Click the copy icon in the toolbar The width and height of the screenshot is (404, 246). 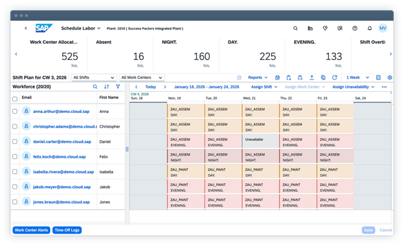pyautogui.click(x=323, y=77)
